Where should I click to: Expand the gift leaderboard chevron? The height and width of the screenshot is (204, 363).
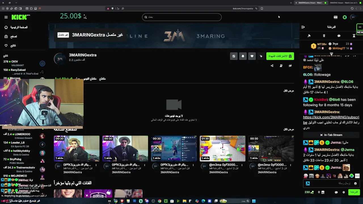(x=331, y=54)
